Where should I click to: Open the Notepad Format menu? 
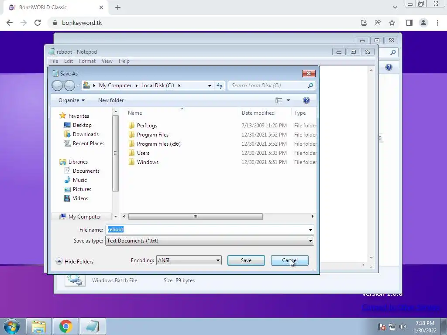(x=87, y=61)
